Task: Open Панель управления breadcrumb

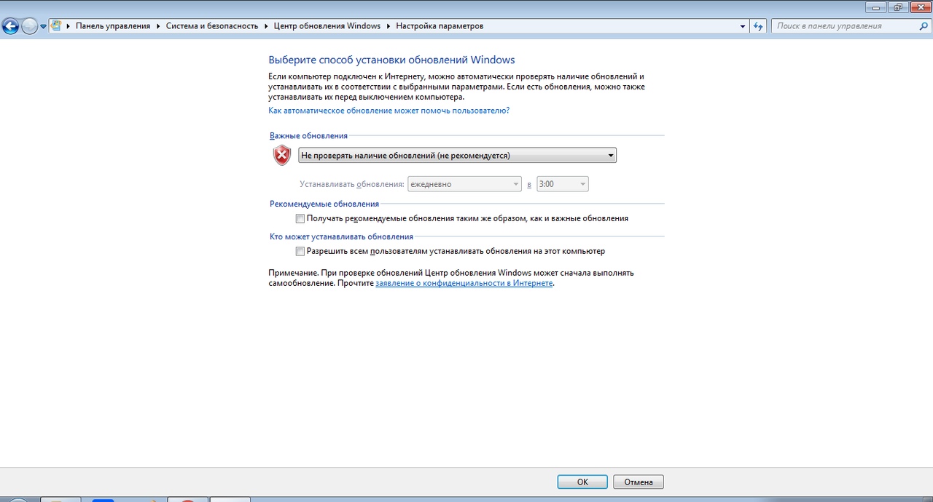Action: point(113,26)
